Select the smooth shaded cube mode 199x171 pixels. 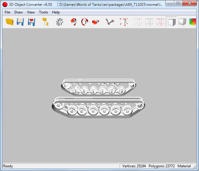(182, 22)
